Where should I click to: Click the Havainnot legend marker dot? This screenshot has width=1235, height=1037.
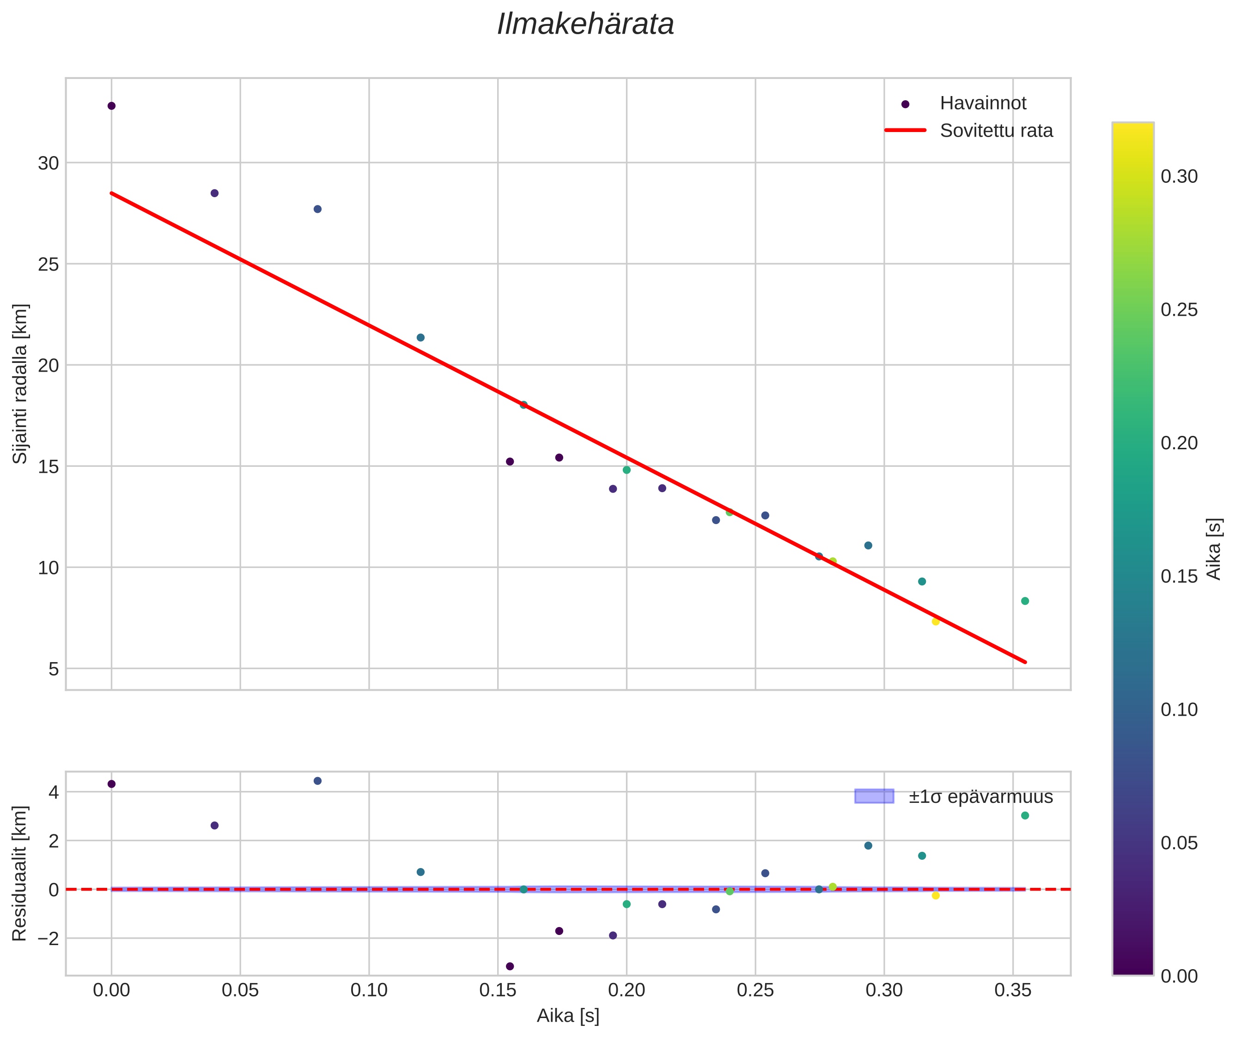pos(905,104)
